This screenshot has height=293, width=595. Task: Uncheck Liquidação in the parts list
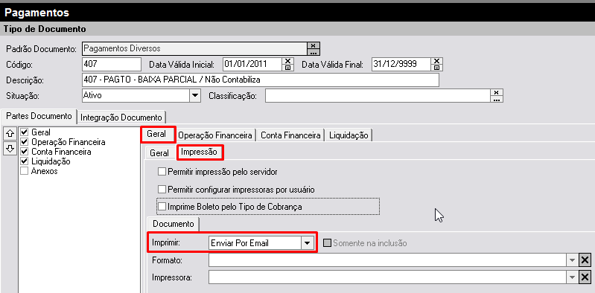(25, 161)
